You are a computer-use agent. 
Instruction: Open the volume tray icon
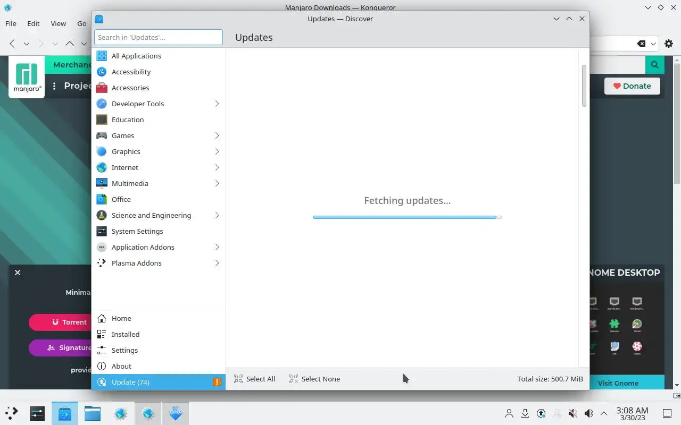coord(588,413)
